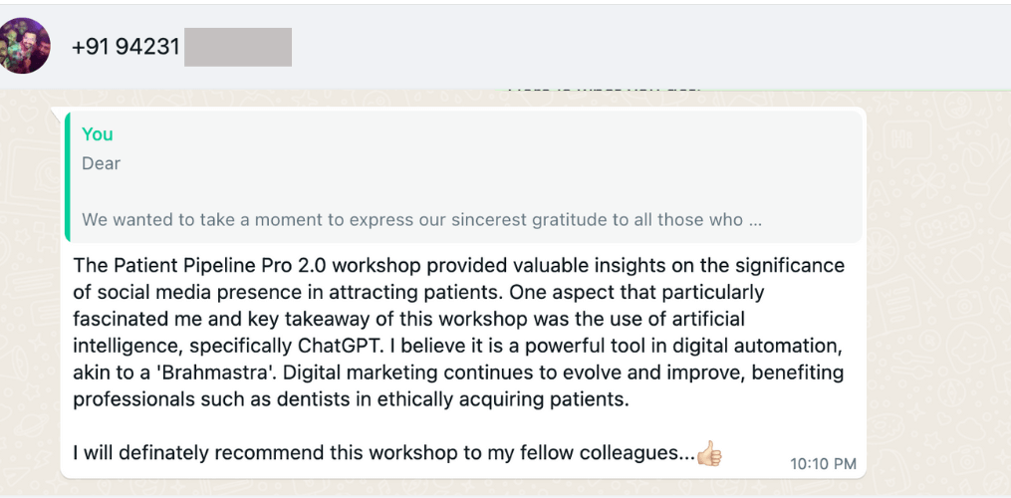The image size is (1011, 498).
Task: Click the blurred part of the number
Action: (238, 47)
